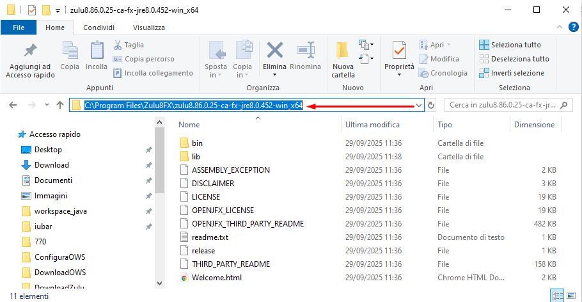The height and width of the screenshot is (302, 582).
Task: Click Inverti selezione
Action: click(x=517, y=73)
